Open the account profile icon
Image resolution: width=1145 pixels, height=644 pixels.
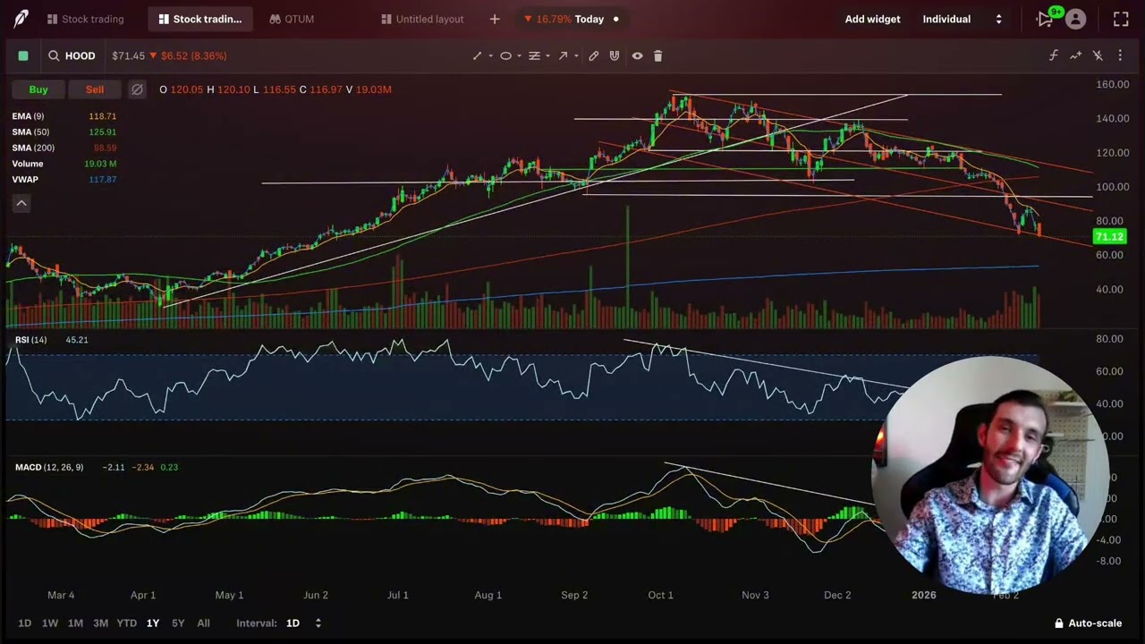1075,19
